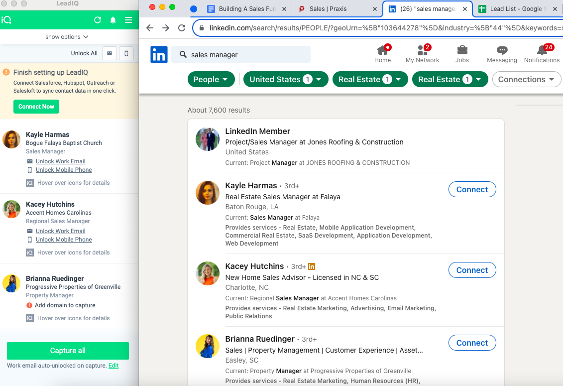
Task: Click the LinkedIn search field
Action: [x=241, y=55]
